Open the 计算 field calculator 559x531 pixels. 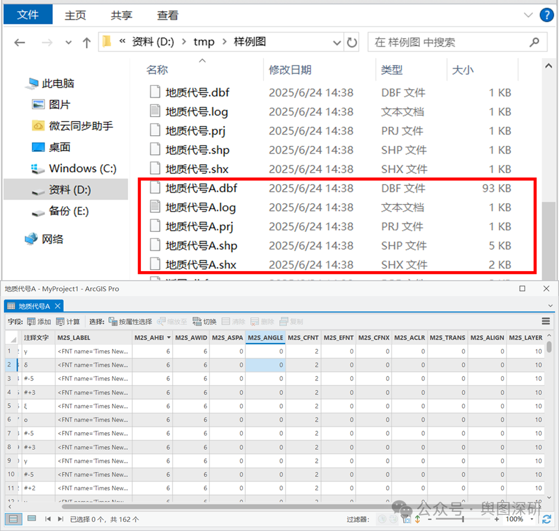pos(68,321)
